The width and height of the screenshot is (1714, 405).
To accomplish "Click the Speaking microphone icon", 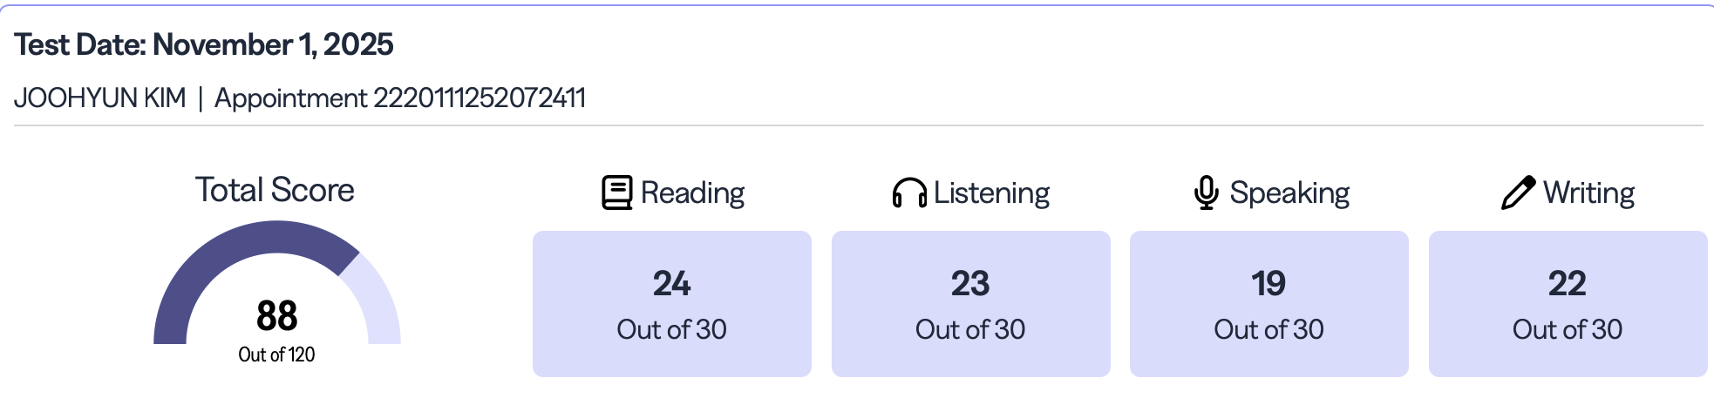I will [x=1206, y=192].
